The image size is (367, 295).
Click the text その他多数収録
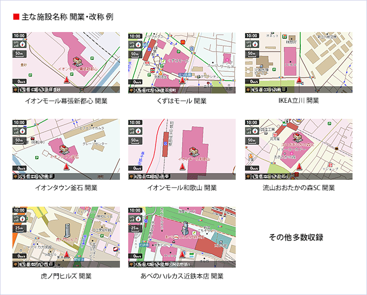coord(296,237)
